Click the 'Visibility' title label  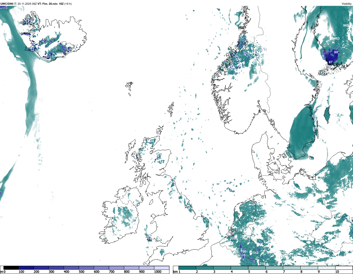(346, 4)
